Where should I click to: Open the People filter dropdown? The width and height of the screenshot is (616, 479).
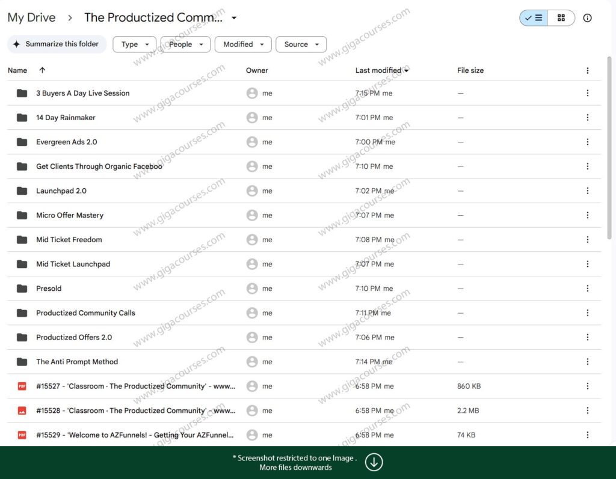pyautogui.click(x=185, y=44)
